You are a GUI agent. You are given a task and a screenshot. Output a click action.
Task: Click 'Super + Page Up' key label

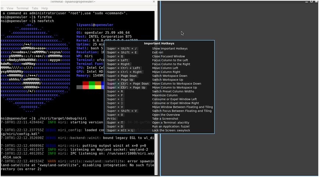click(x=120, y=80)
